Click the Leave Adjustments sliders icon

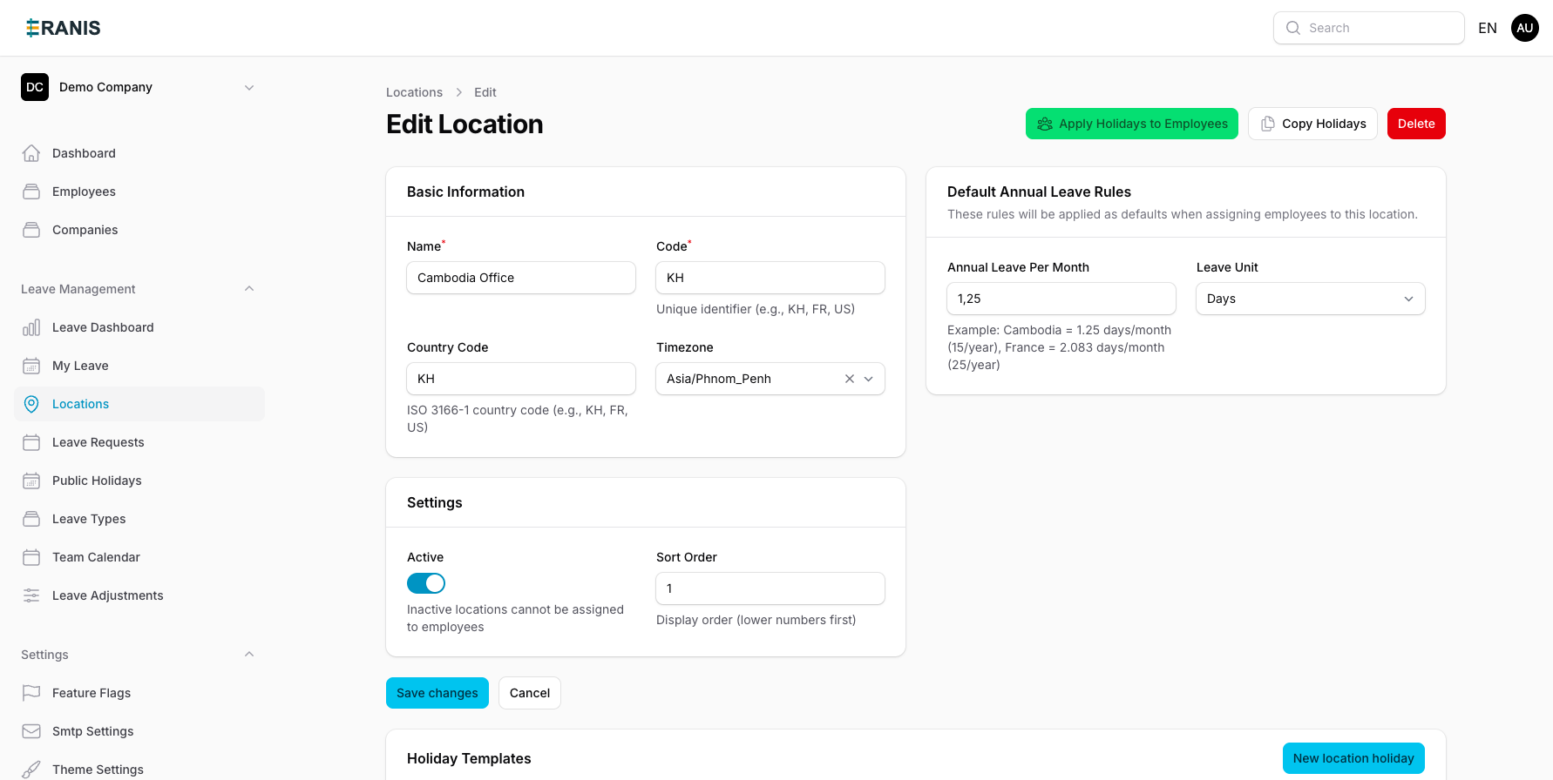point(31,595)
